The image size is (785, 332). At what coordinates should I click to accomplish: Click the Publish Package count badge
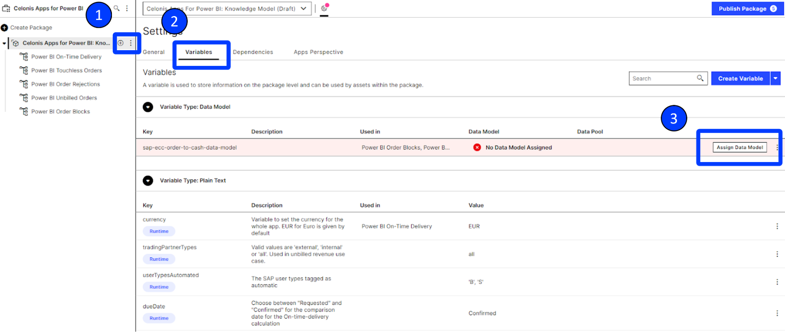pyautogui.click(x=773, y=9)
